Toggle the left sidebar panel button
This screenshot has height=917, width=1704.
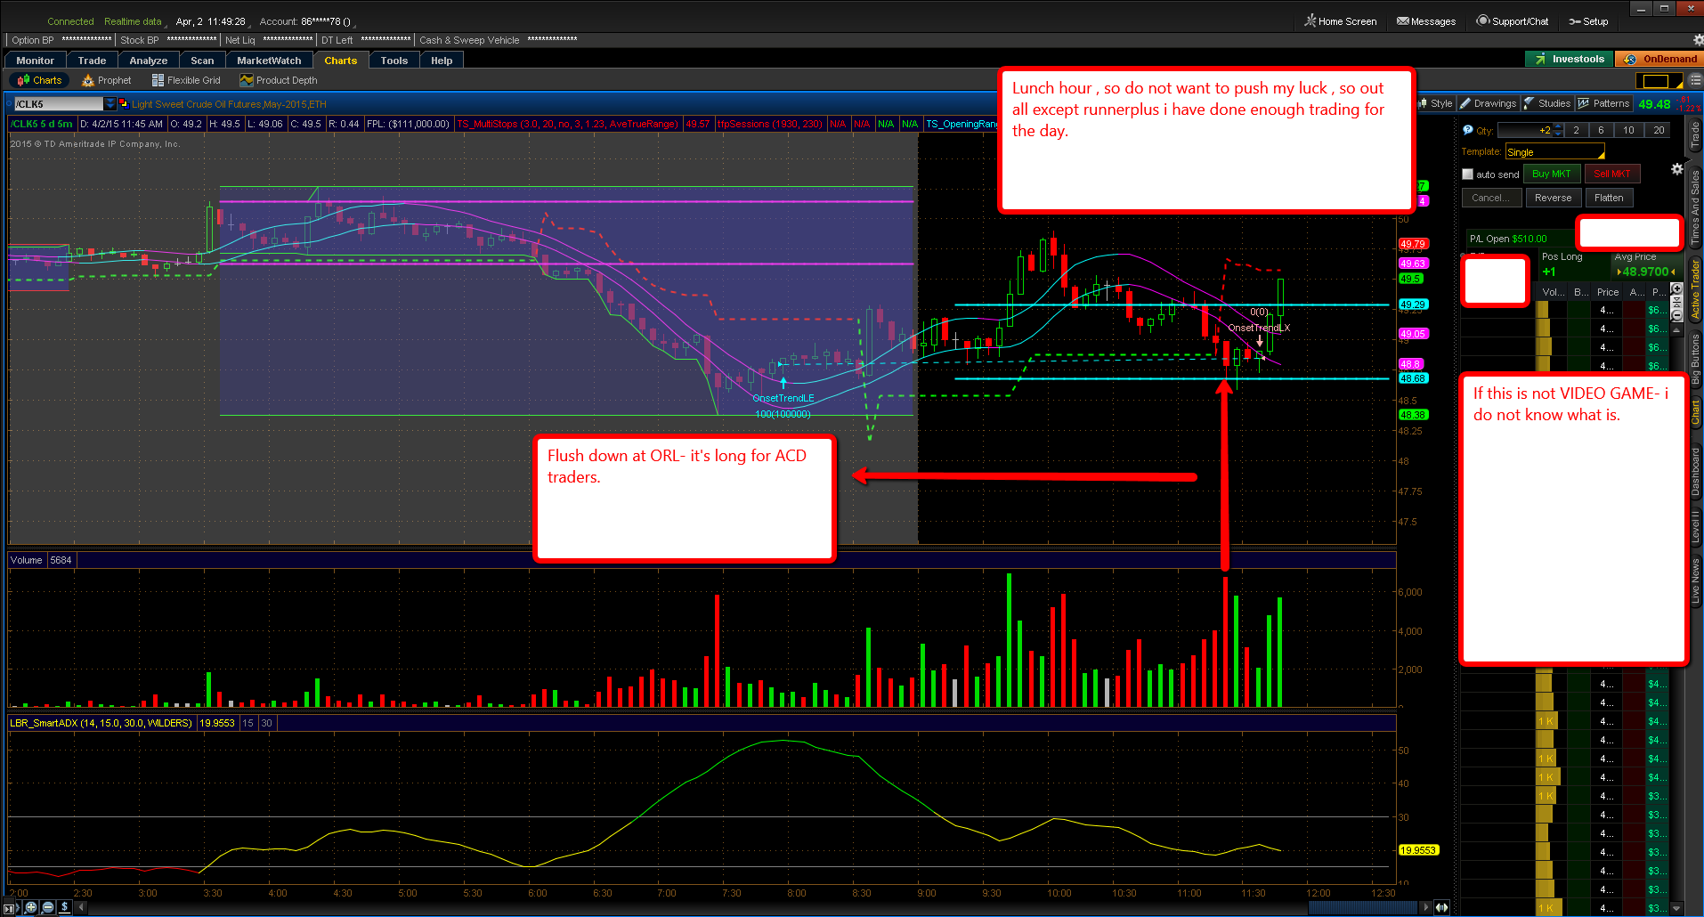(11, 907)
